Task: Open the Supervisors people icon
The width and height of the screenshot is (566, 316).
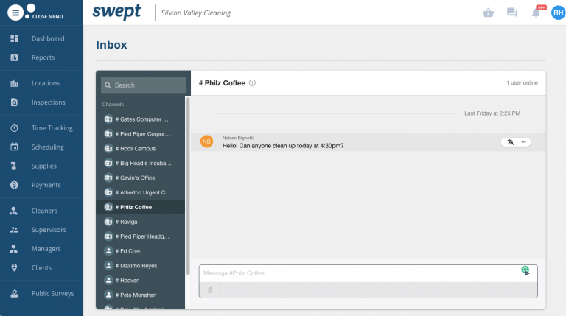Action: coord(14,230)
